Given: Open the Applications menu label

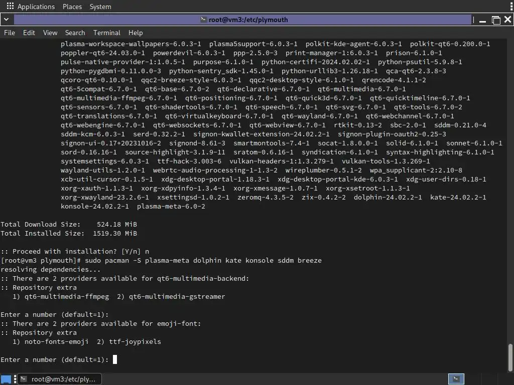Looking at the screenshot, I should (x=36, y=7).
